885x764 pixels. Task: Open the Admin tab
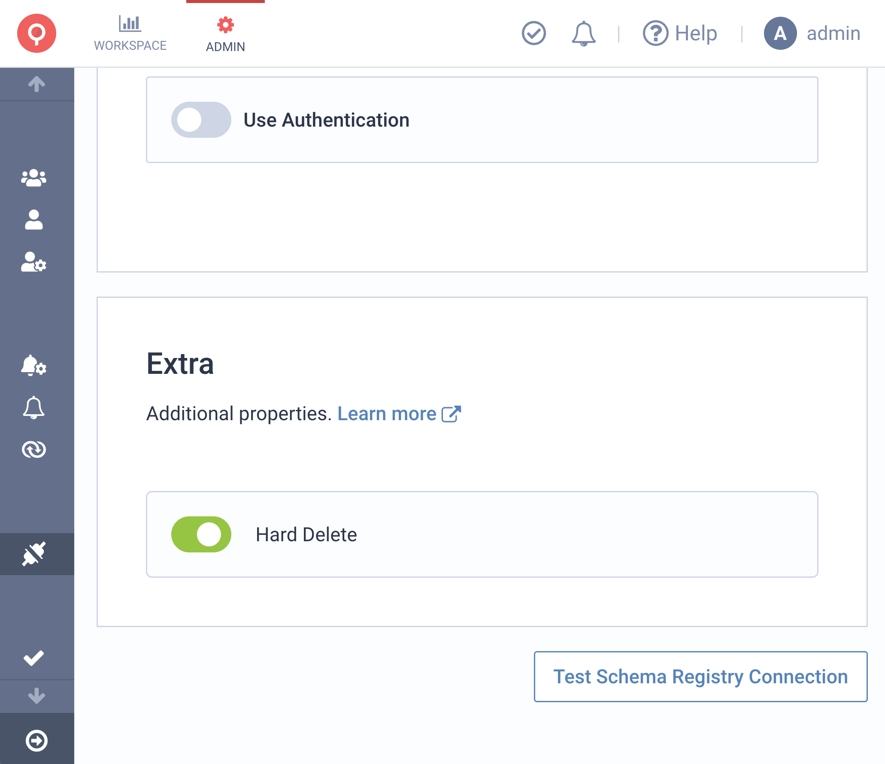coord(225,34)
